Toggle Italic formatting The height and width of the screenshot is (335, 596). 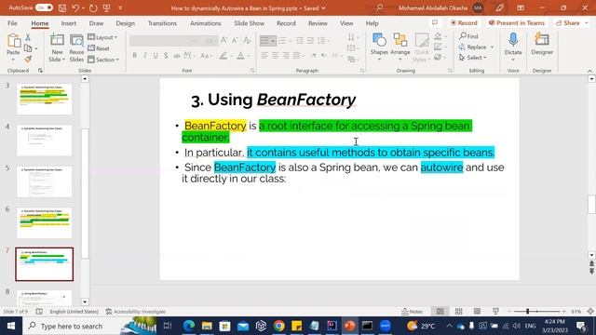[x=145, y=56]
